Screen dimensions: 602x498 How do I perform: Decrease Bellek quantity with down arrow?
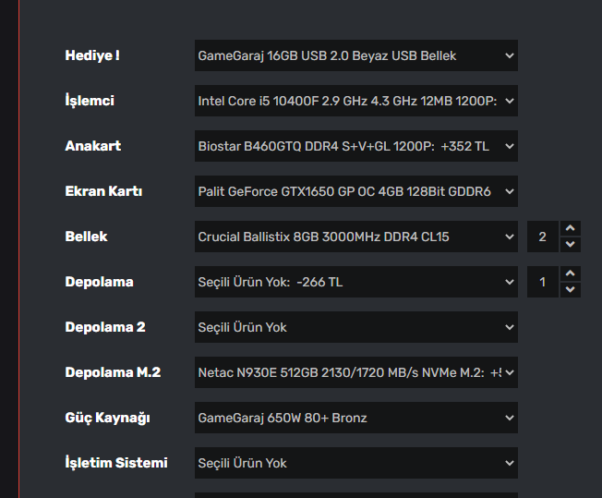pyautogui.click(x=571, y=244)
